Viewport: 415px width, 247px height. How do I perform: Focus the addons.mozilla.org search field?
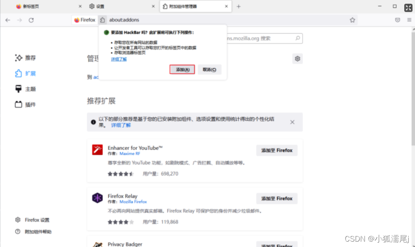point(265,38)
